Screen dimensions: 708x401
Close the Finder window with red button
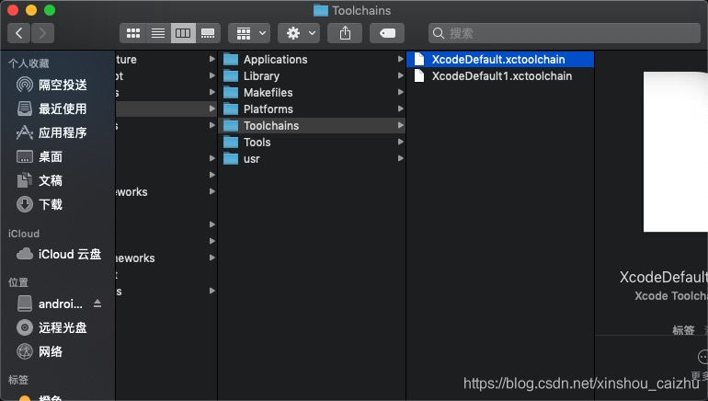[13, 10]
